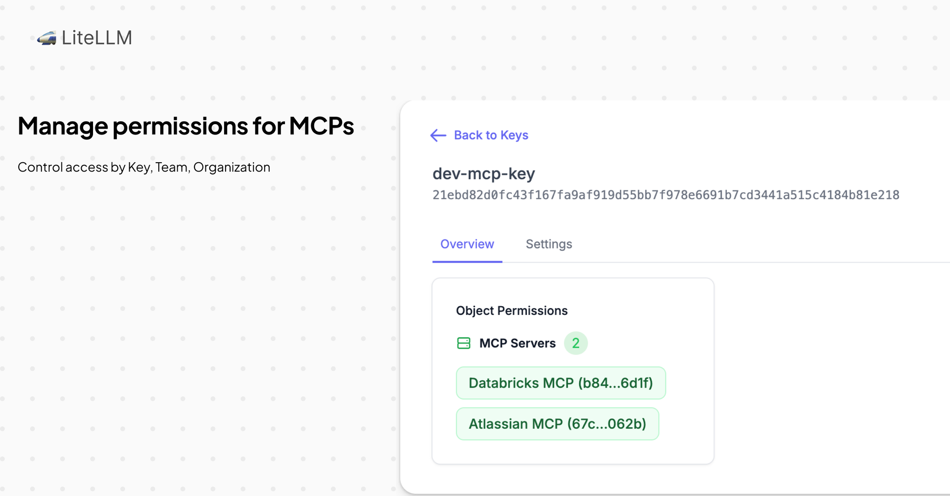The image size is (950, 496).
Task: Toggle the MCP Servers permission group
Action: [518, 343]
